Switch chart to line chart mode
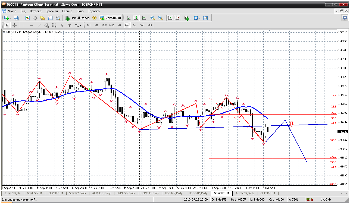350x203 pixels. point(144,18)
